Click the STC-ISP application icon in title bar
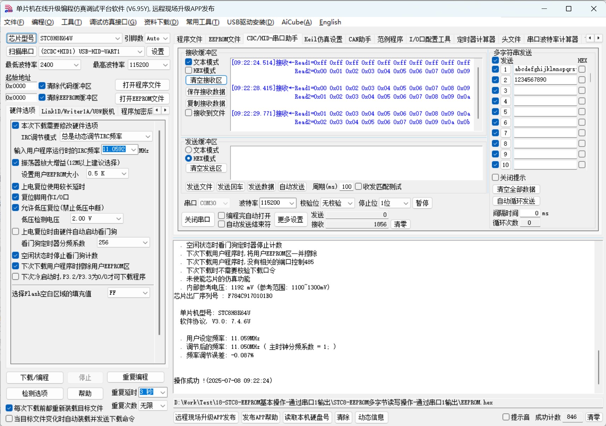 [8, 9]
